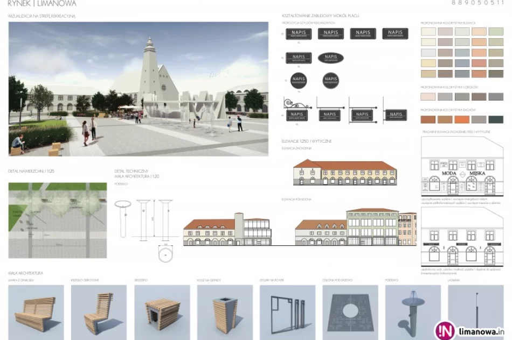
Task: Click the oval NAPIS sign sample
Action: pyautogui.click(x=330, y=58)
